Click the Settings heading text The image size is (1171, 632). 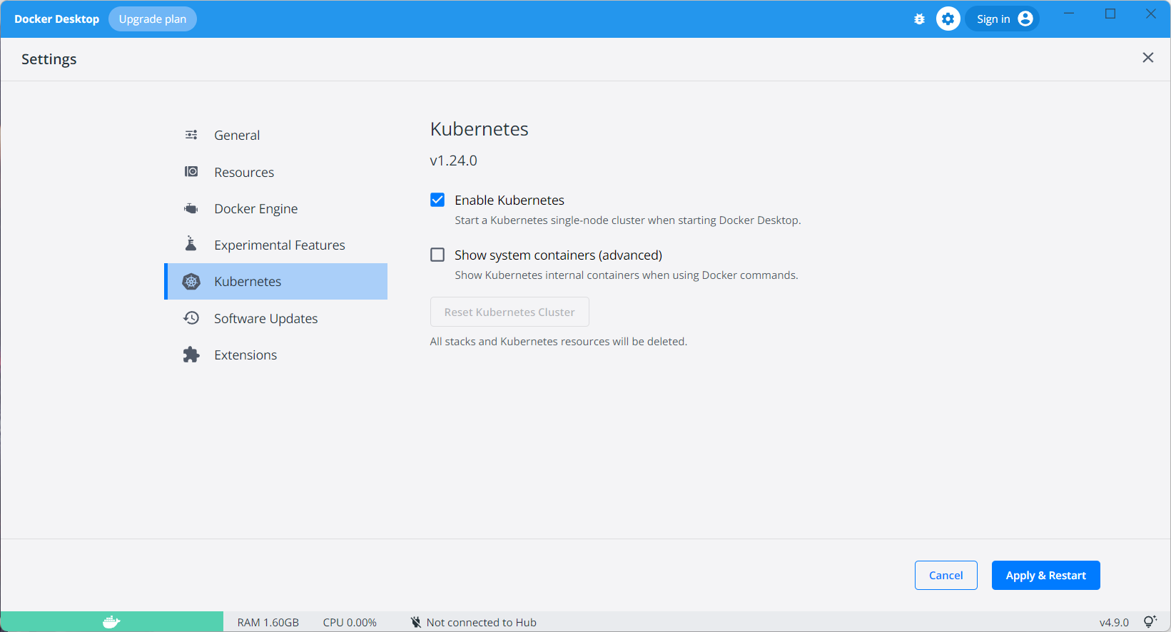(49, 59)
